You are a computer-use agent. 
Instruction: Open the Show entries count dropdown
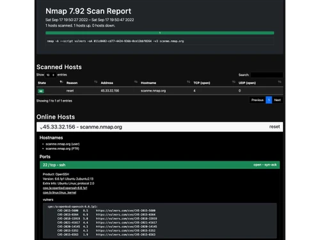pos(51,75)
